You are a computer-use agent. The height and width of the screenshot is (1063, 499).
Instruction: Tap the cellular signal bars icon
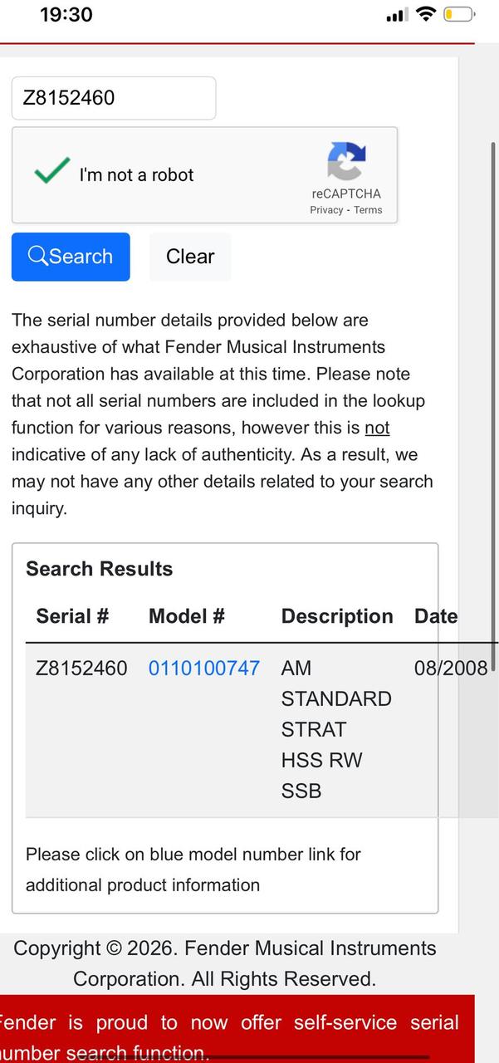(x=395, y=15)
